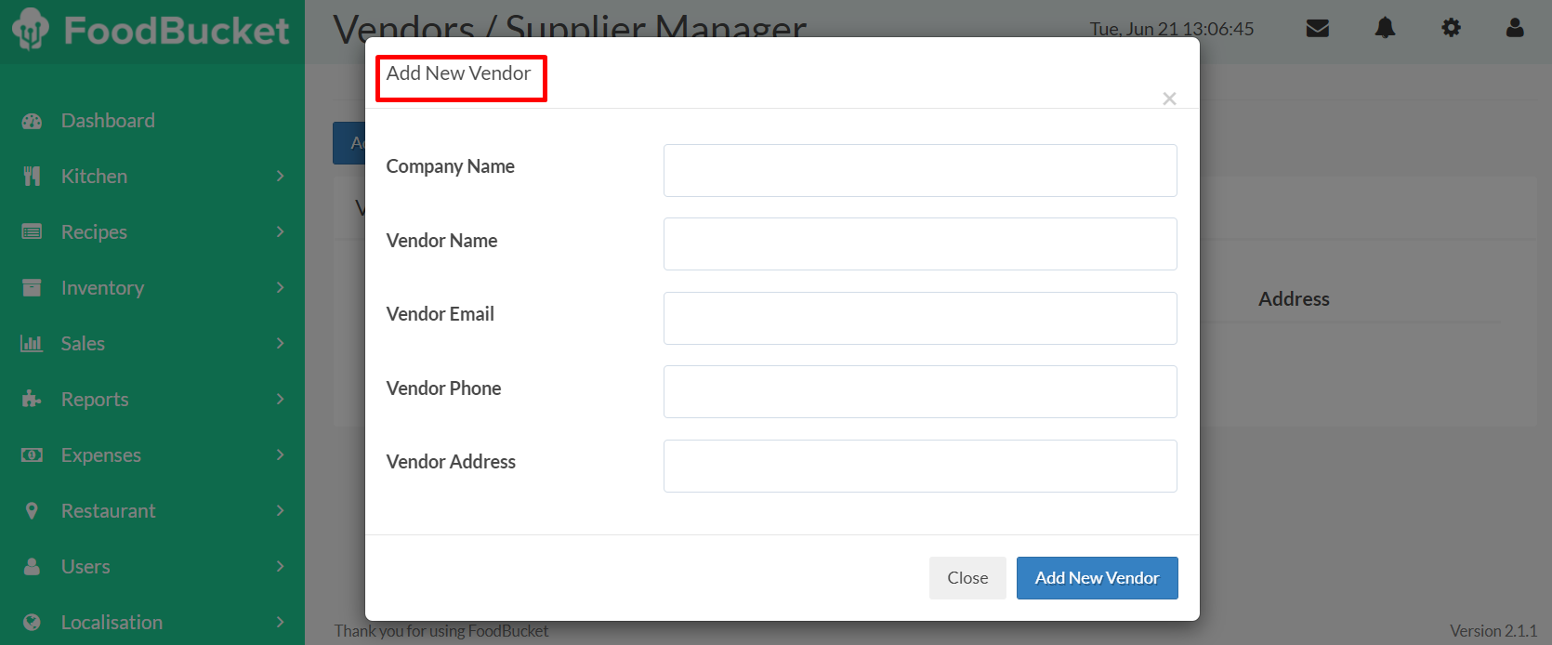
Task: Click the user profile icon in header
Action: point(1515,29)
